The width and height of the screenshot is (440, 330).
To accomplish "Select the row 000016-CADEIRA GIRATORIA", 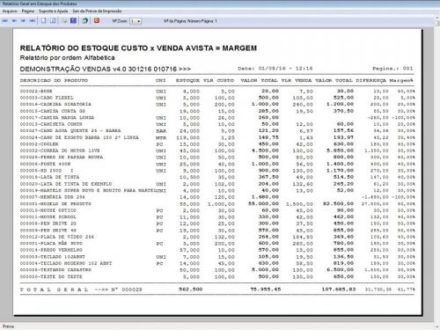I will (217, 105).
